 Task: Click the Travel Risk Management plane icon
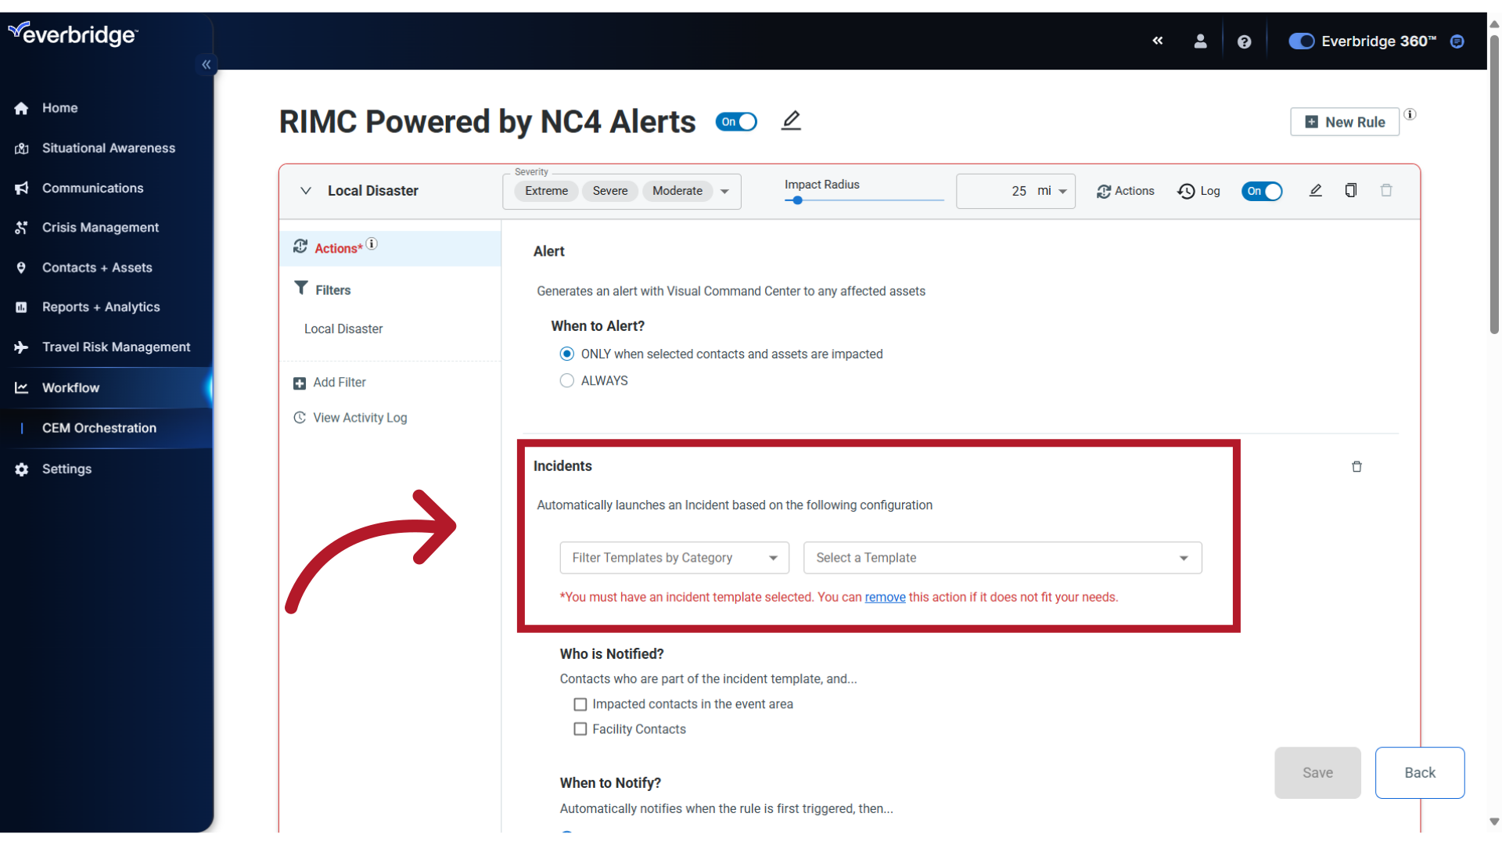[x=21, y=347]
